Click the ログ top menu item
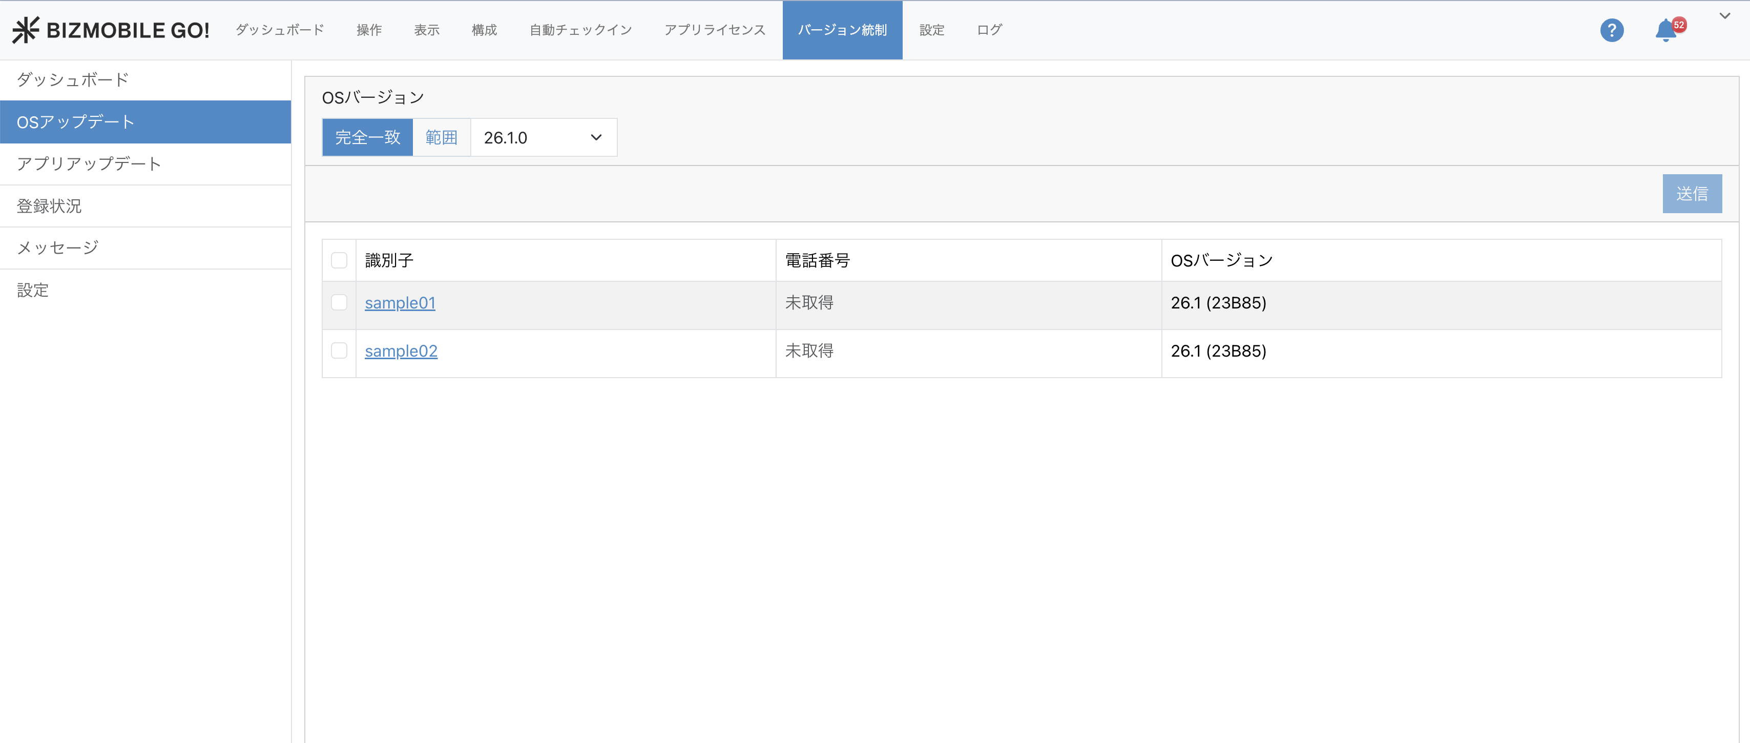1750x743 pixels. (989, 30)
